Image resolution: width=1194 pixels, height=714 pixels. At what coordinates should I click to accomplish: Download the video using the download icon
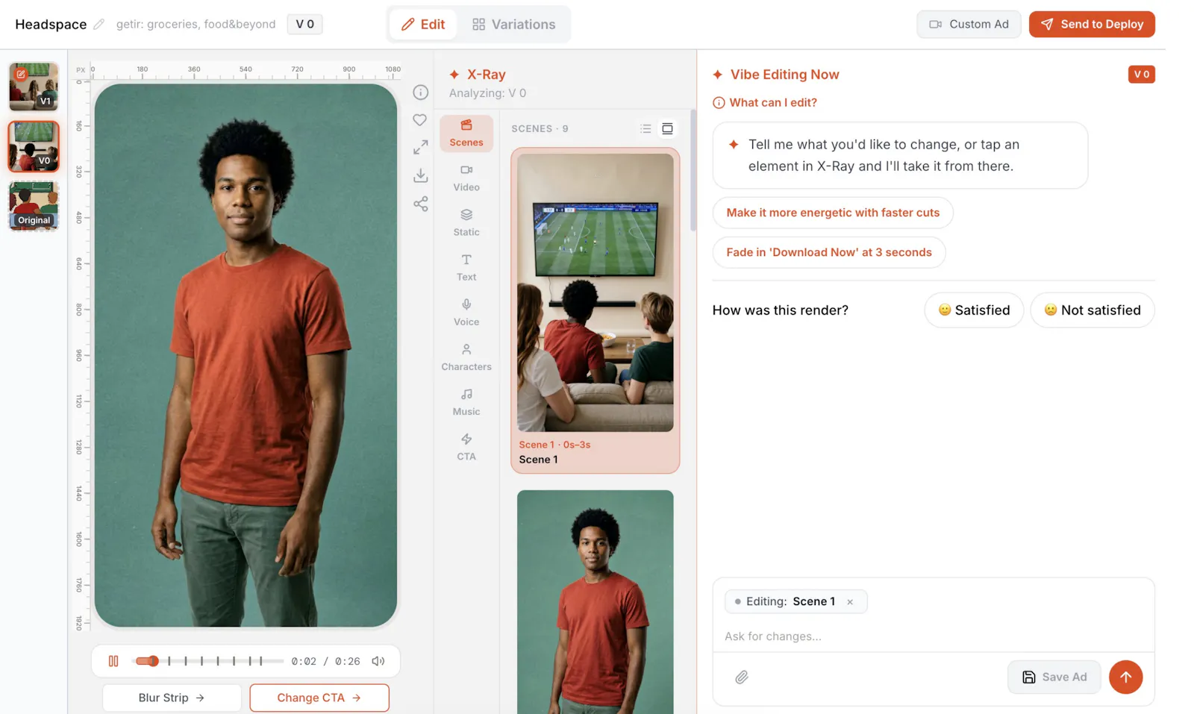[x=421, y=175]
